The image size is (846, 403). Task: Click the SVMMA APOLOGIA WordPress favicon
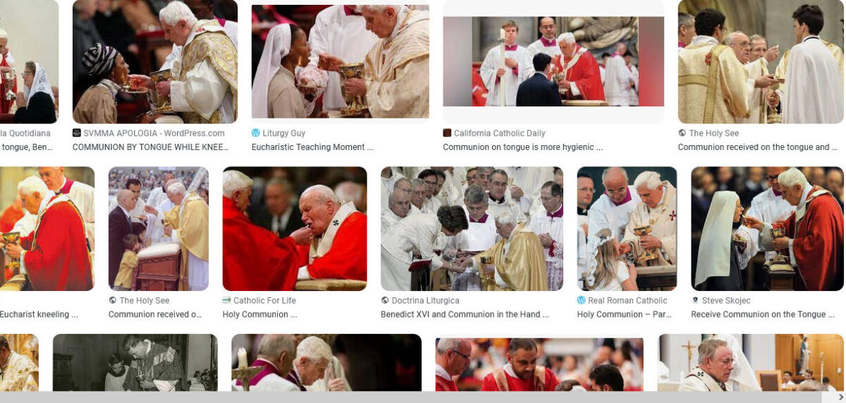pos(77,133)
